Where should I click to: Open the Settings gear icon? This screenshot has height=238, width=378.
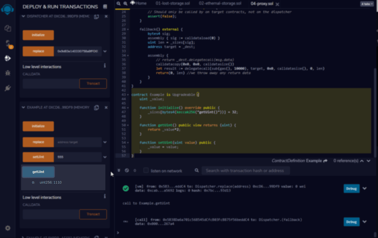pyautogui.click(x=8, y=228)
